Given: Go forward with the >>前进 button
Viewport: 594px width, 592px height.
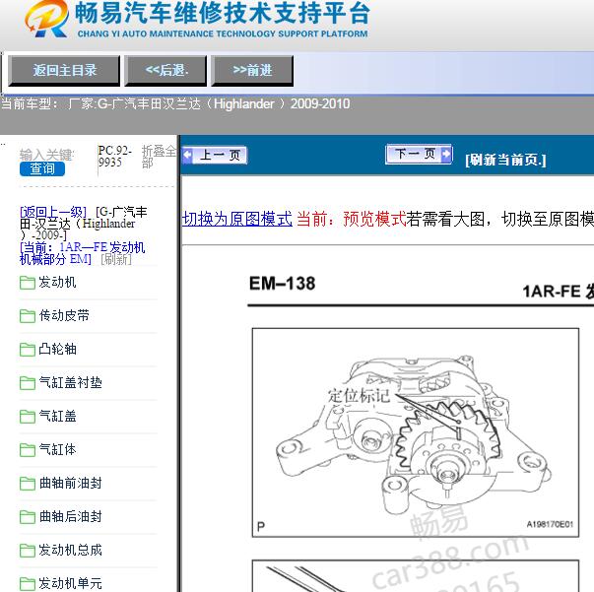Looking at the screenshot, I should coord(252,71).
